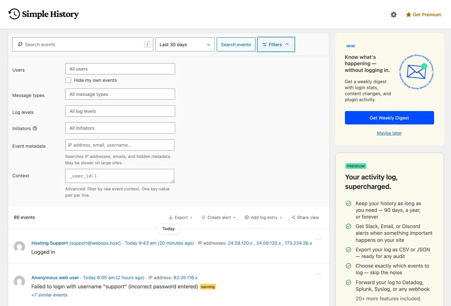
Task: Open the All log levels selector
Action: [x=120, y=111]
